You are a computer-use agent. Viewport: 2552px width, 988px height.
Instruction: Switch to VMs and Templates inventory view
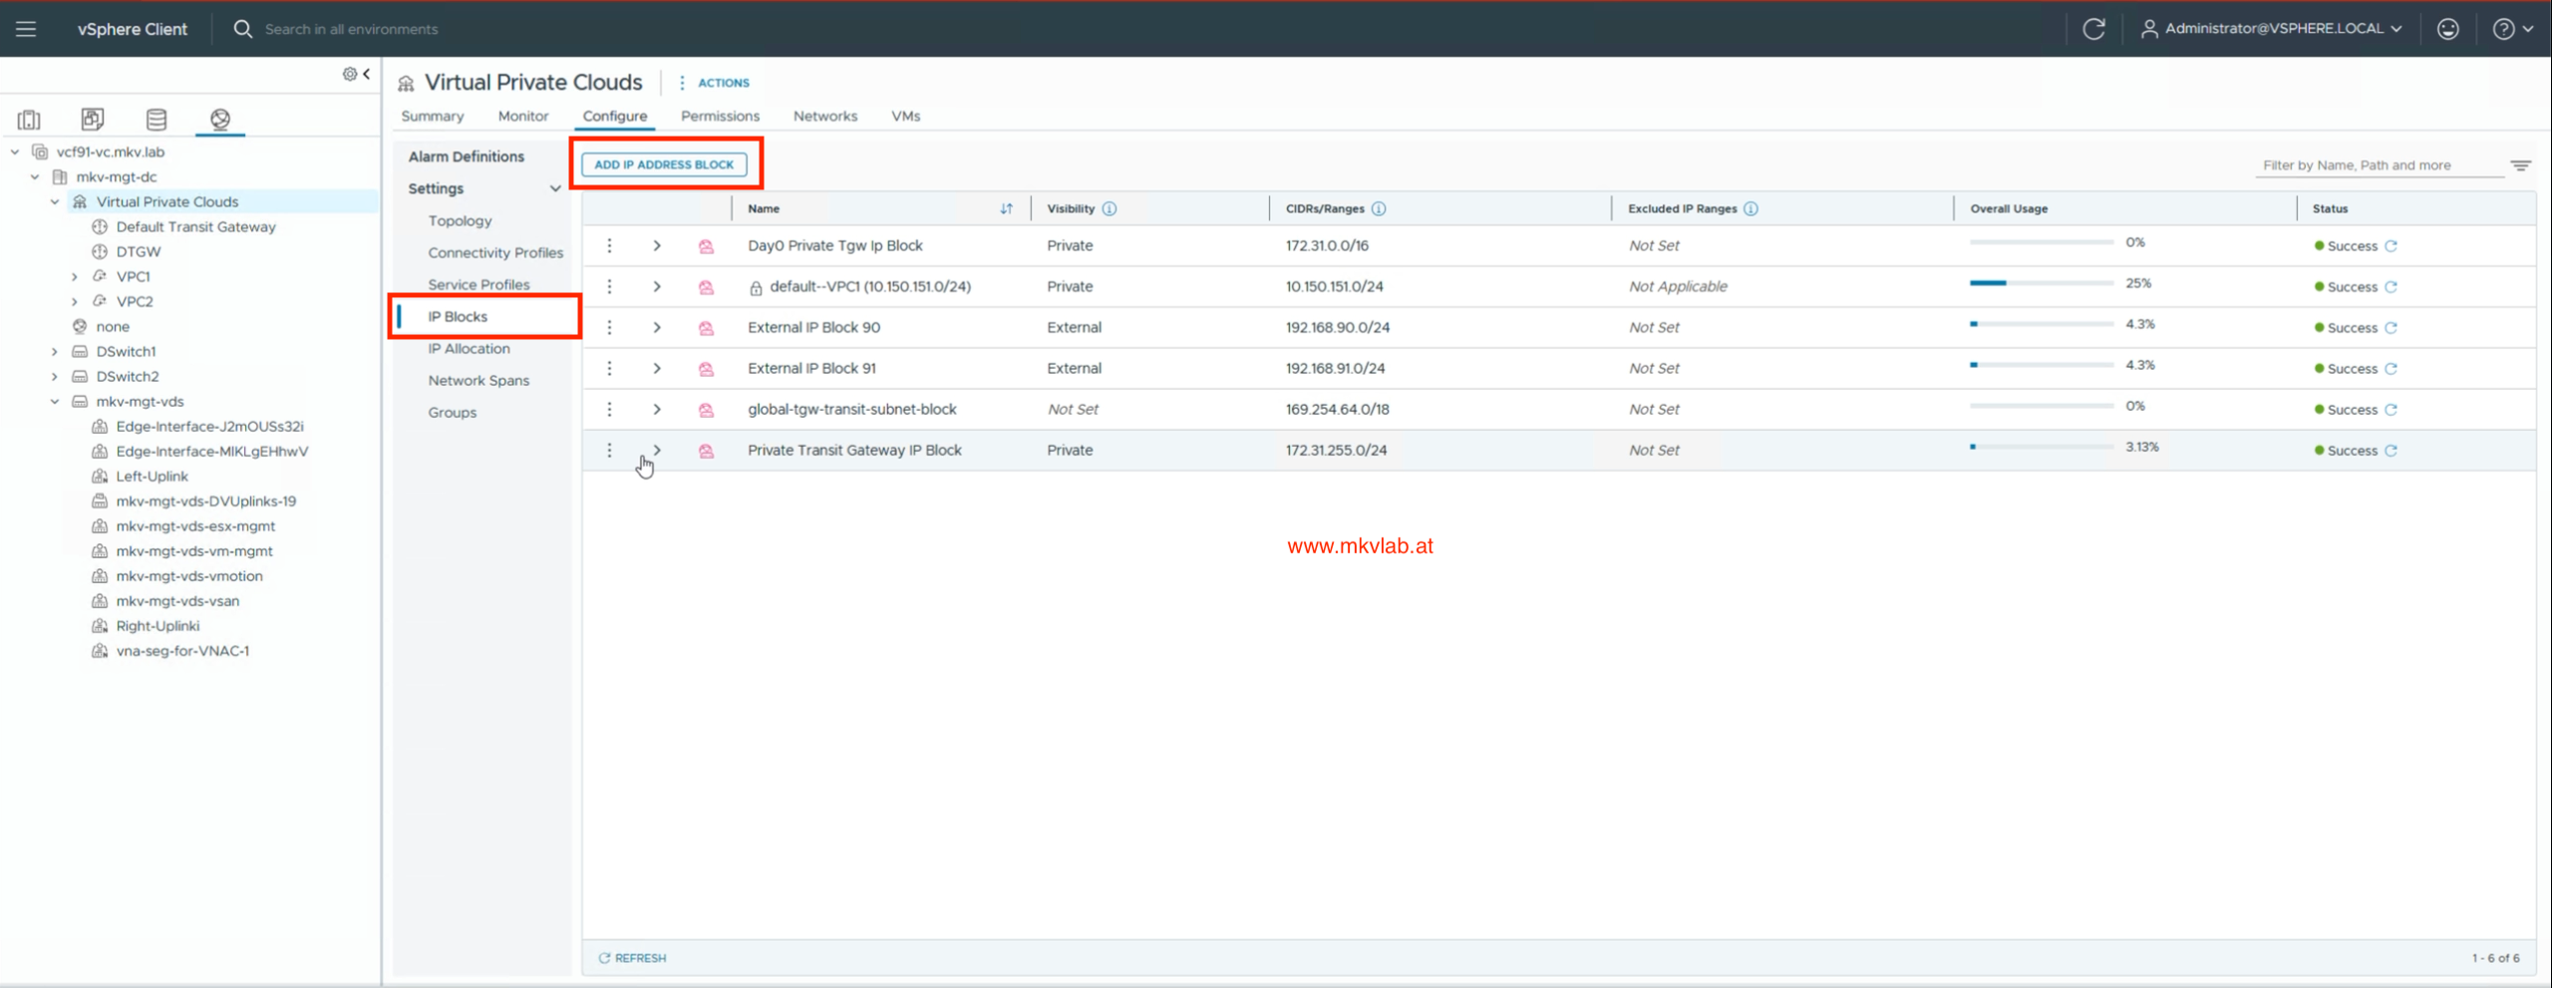point(93,120)
